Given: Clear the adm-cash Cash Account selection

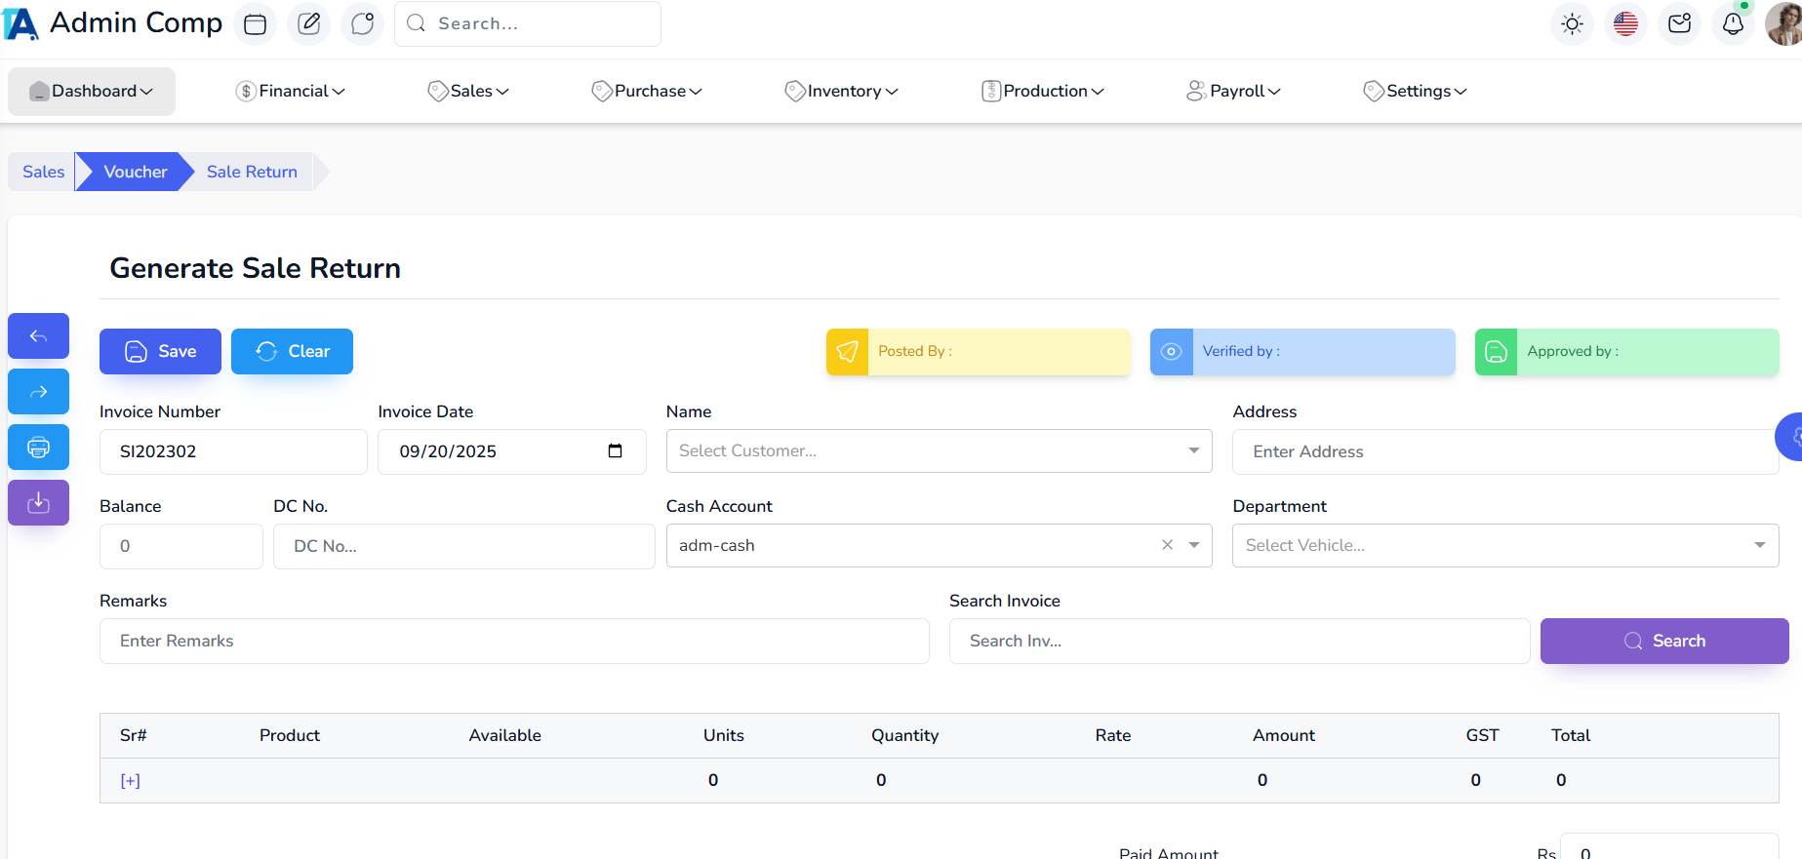Looking at the screenshot, I should 1167,545.
